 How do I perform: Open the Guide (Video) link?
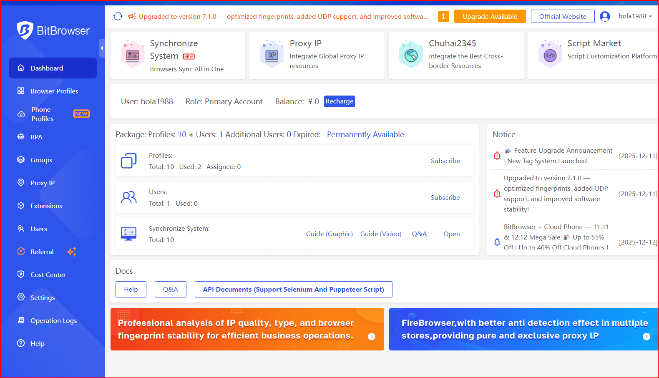(380, 234)
